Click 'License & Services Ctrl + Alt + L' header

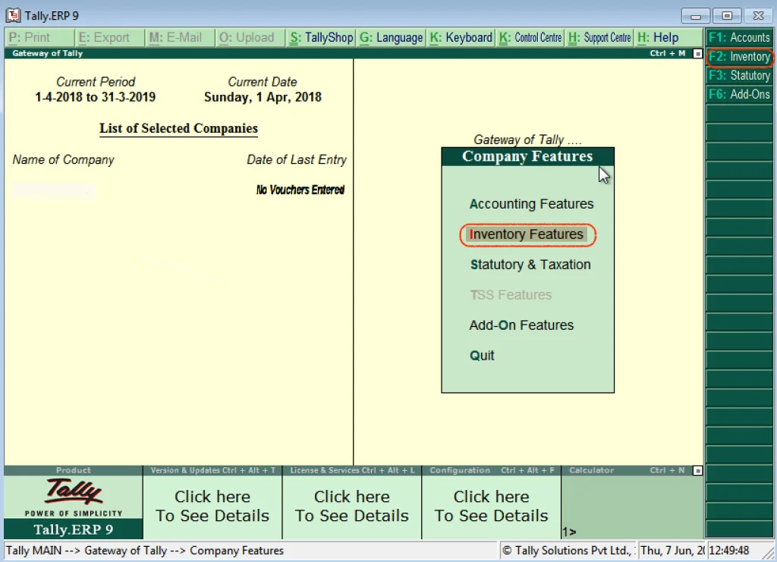click(352, 470)
